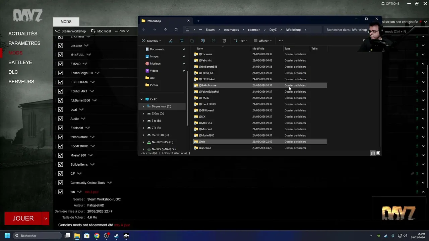Click the DayZ breadcrumb in address bar
This screenshot has width=429, height=241.
[x=273, y=30]
